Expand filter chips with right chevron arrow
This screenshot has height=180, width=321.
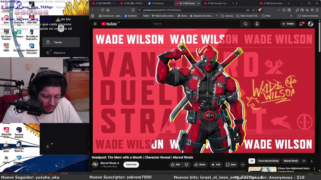click(311, 161)
